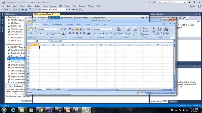
Task: Click Excel icon in taskbar
Action: point(86,110)
